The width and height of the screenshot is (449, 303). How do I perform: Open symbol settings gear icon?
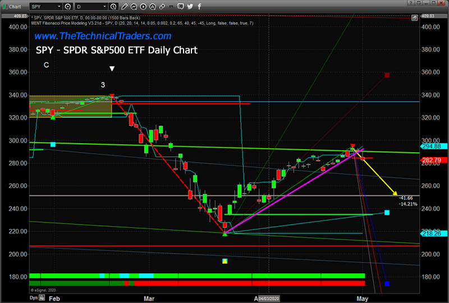point(68,6)
